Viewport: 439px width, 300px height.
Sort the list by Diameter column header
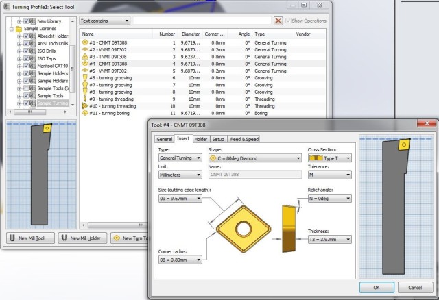(x=191, y=34)
